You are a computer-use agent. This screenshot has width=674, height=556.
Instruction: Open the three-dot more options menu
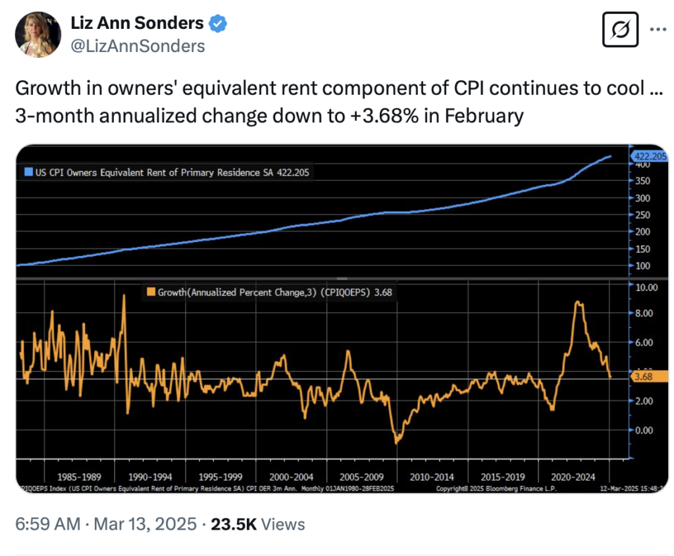coord(658,30)
